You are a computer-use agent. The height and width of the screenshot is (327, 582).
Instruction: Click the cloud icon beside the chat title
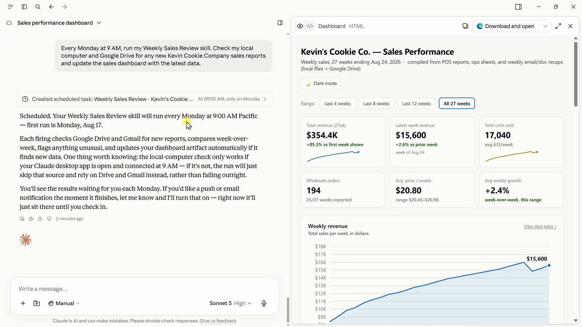pyautogui.click(x=9, y=23)
